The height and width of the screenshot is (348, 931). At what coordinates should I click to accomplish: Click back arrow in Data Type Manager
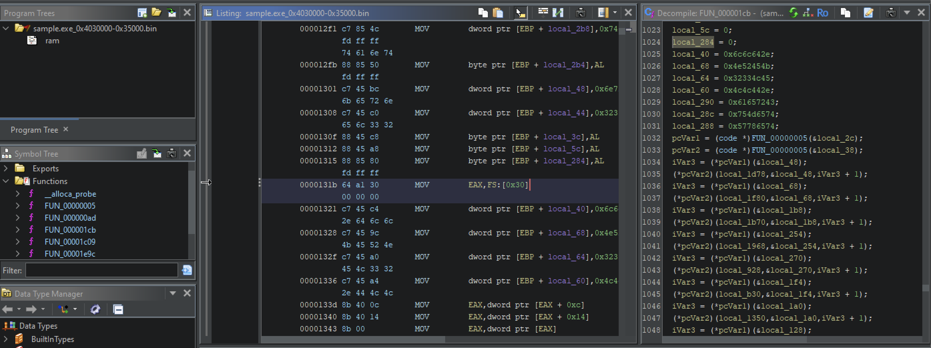[x=8, y=309]
